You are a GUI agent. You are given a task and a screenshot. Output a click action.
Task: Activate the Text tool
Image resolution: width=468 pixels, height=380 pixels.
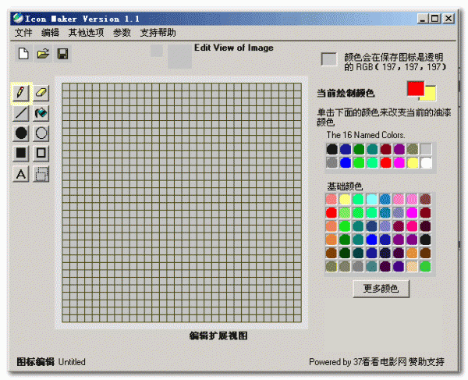pyautogui.click(x=21, y=174)
